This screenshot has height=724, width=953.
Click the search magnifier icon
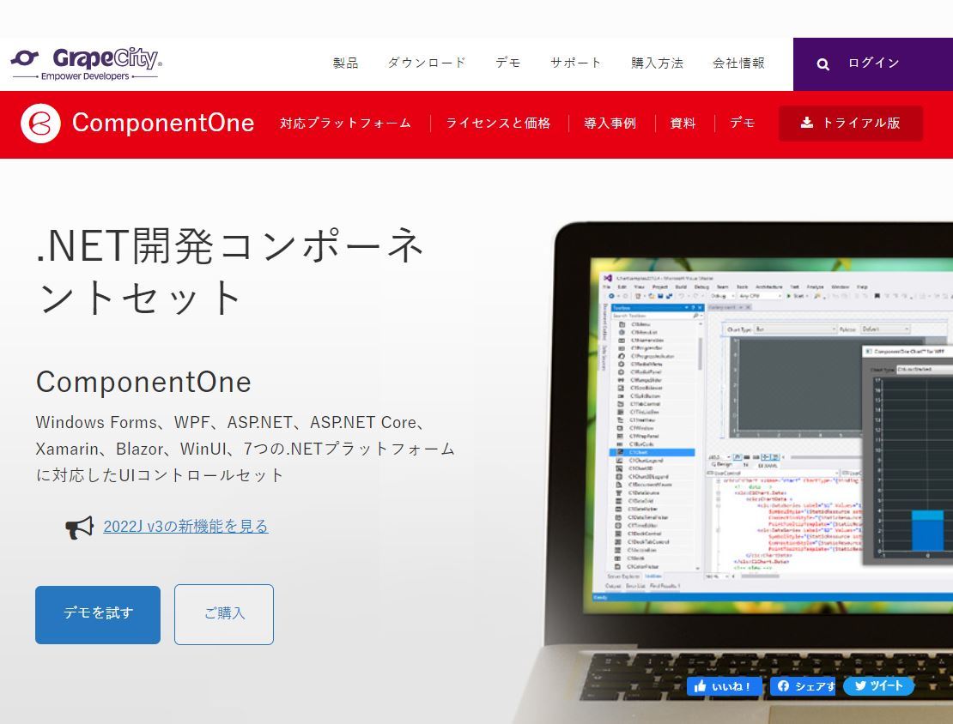[x=823, y=64]
